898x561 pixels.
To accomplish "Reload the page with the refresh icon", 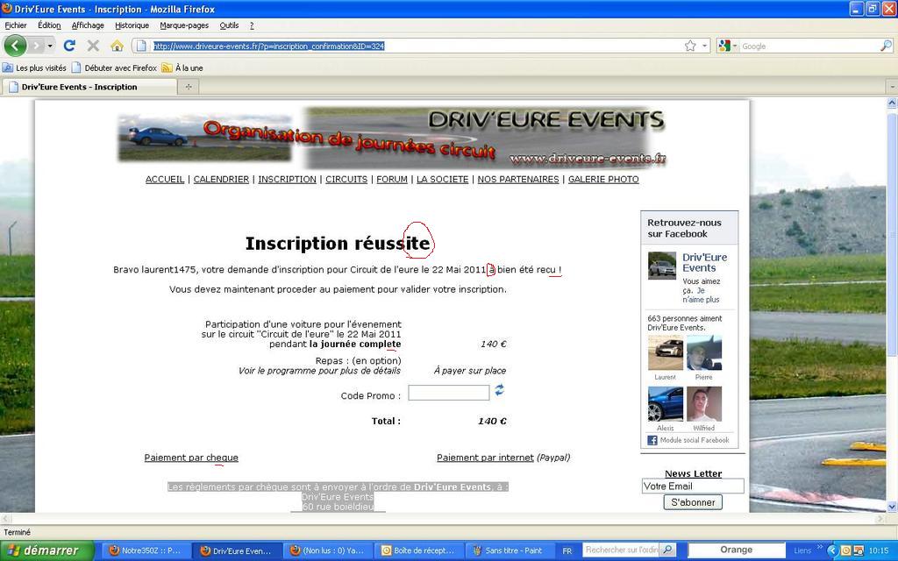I will (x=70, y=46).
